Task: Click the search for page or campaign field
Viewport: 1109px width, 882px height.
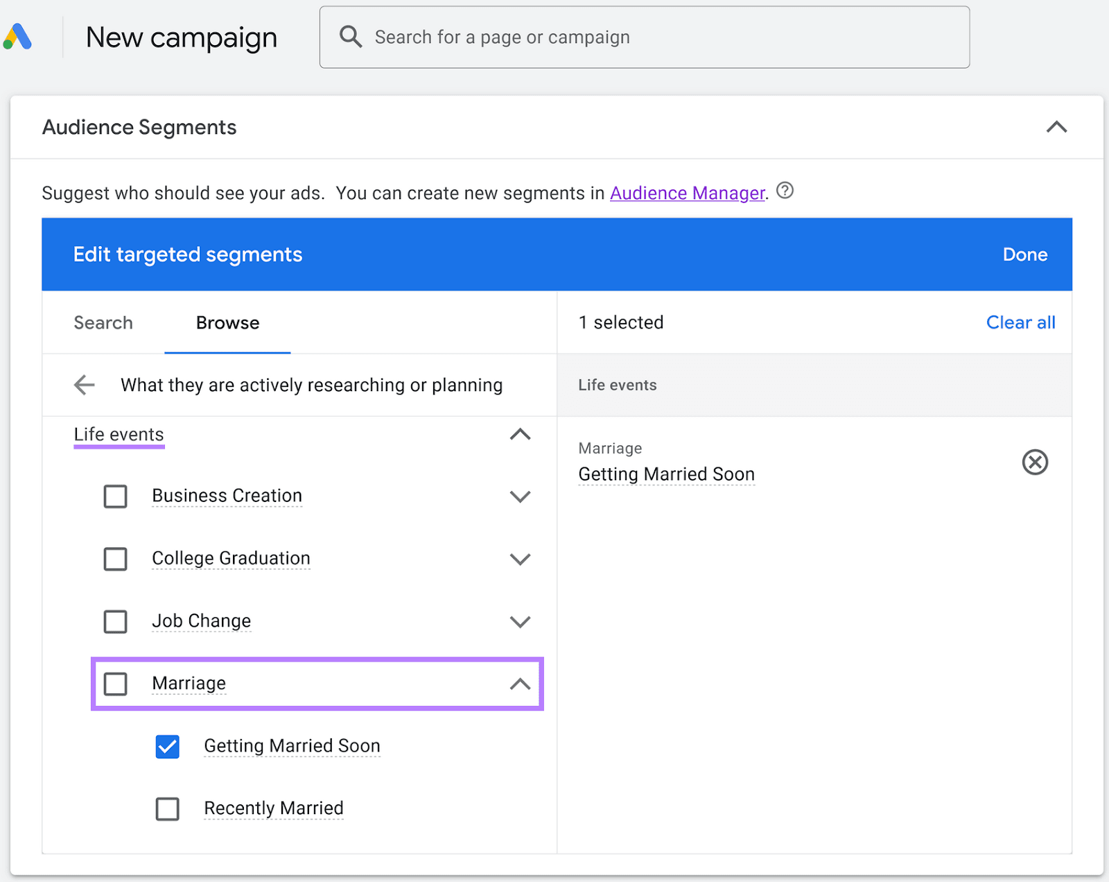Action: (624, 37)
